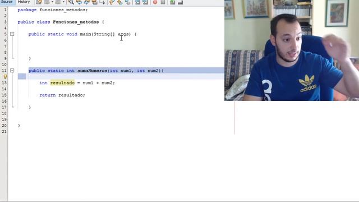
Task: Click the 'Funciones_metodos' class name
Action: pos(76,22)
